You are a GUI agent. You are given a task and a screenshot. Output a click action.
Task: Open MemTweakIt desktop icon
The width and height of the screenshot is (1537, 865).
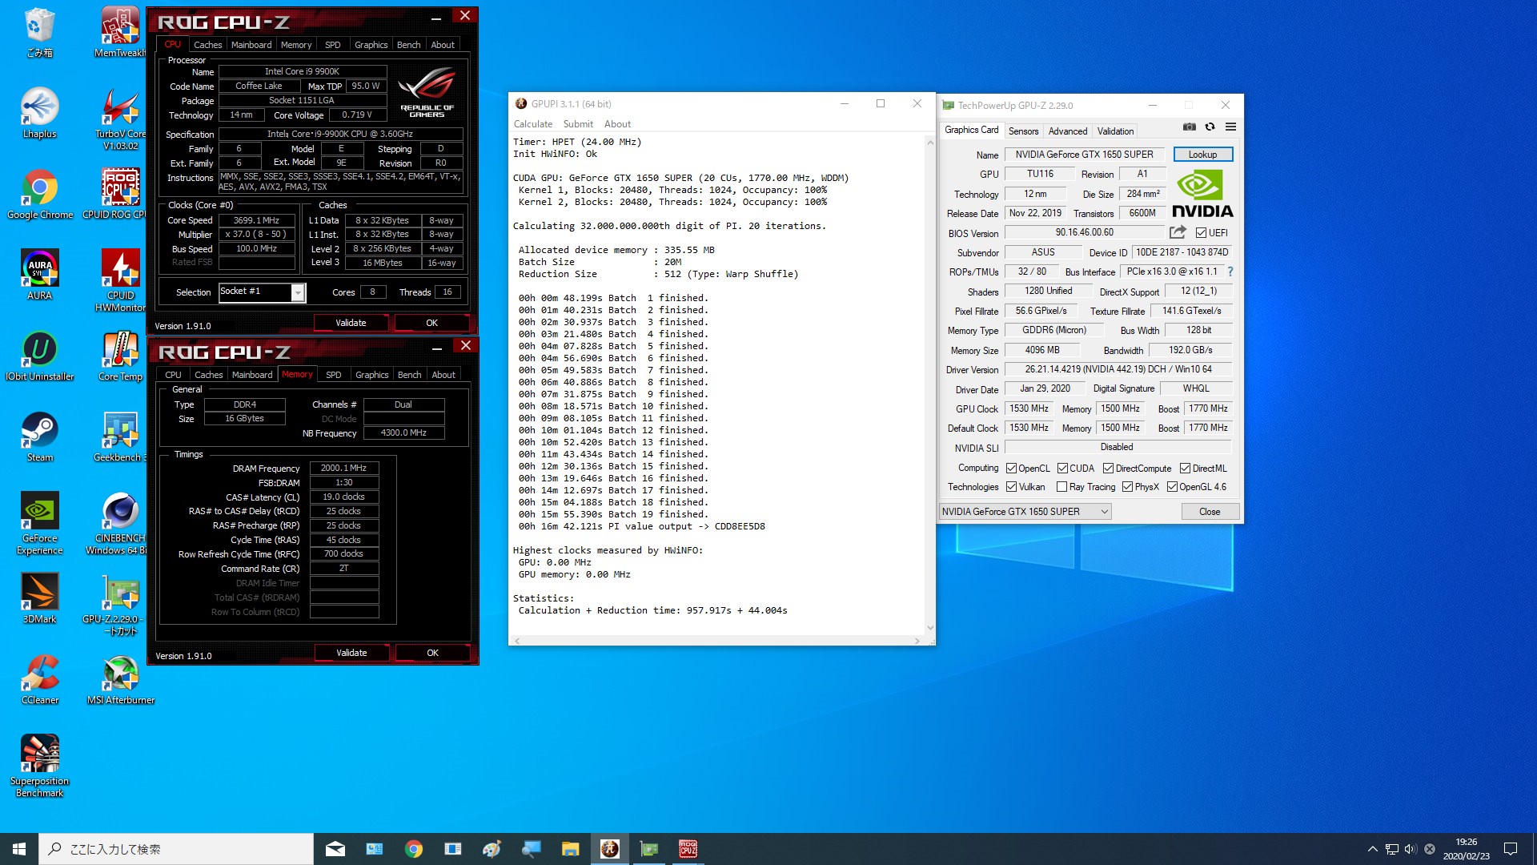click(120, 32)
